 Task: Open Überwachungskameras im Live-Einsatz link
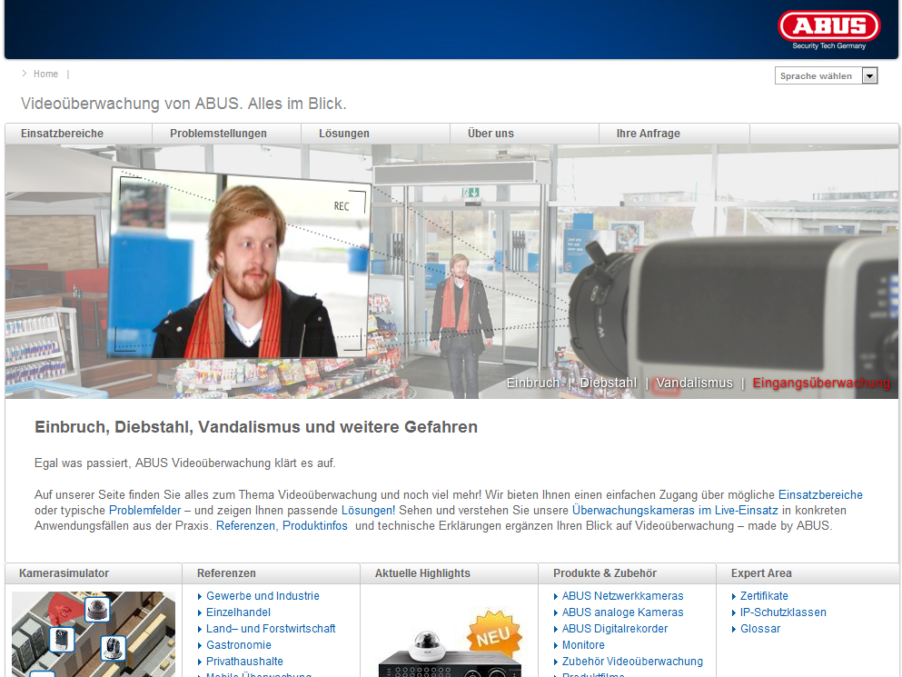pyautogui.click(x=675, y=511)
